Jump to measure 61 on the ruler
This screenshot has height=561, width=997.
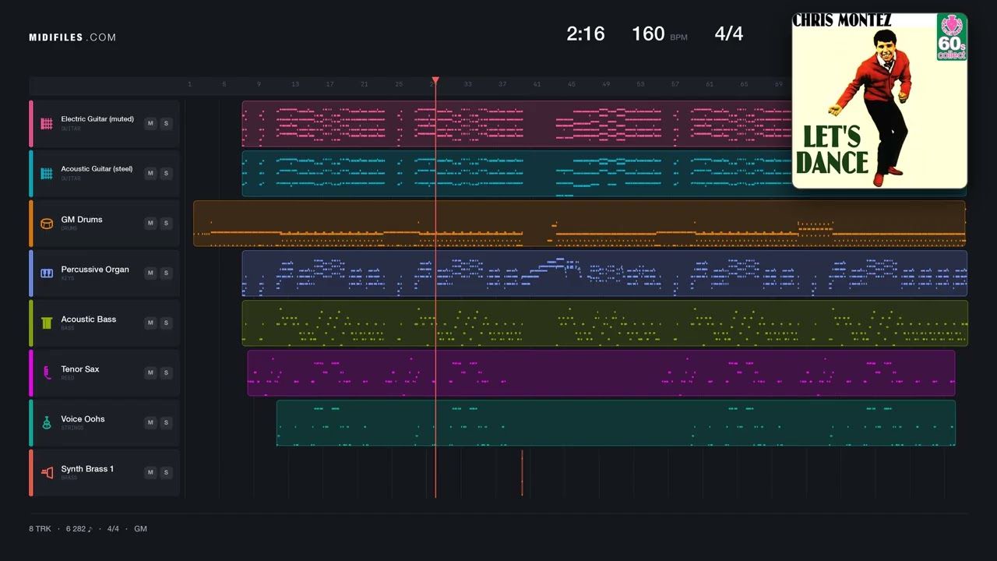[710, 84]
